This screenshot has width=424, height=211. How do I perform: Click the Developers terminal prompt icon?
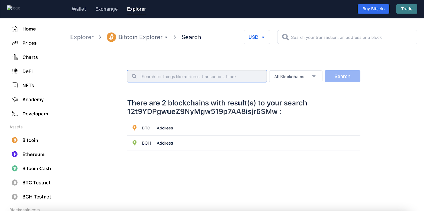[x=15, y=114]
